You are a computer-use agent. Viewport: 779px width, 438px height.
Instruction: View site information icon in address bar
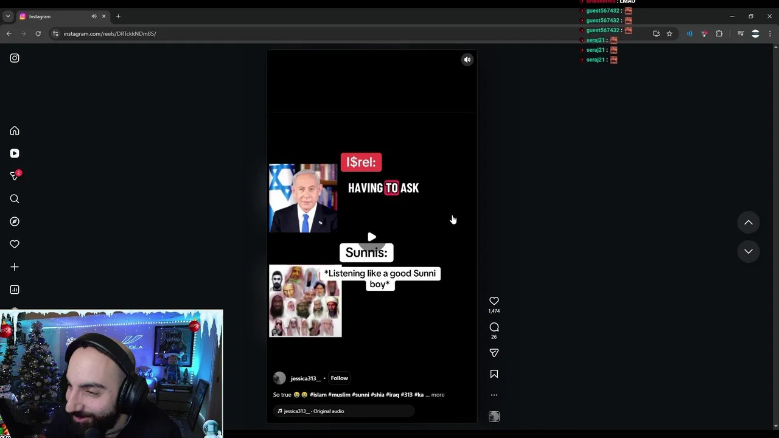[55, 33]
